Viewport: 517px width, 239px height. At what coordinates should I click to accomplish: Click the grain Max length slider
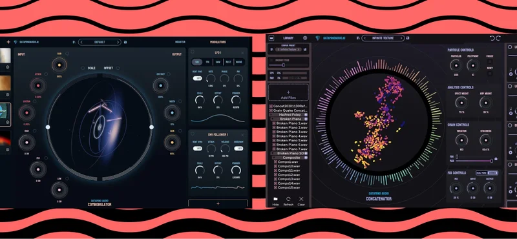[x=474, y=161]
